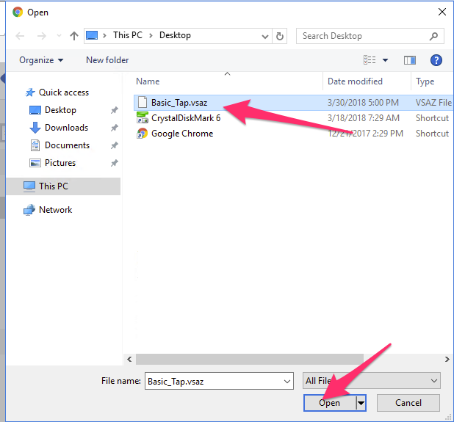The image size is (454, 422).
Task: Open the view options dropdown arrow
Action: (x=385, y=60)
